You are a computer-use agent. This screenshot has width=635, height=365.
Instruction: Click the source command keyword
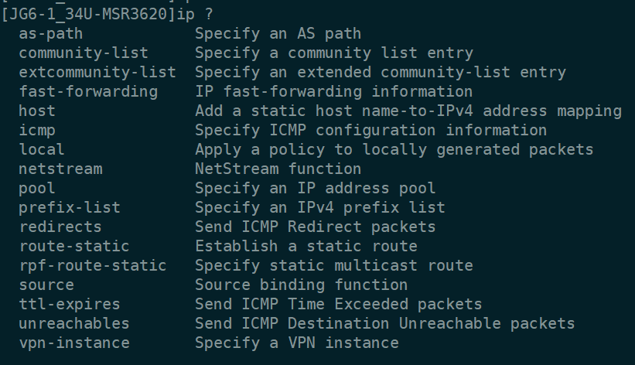pyautogui.click(x=46, y=285)
